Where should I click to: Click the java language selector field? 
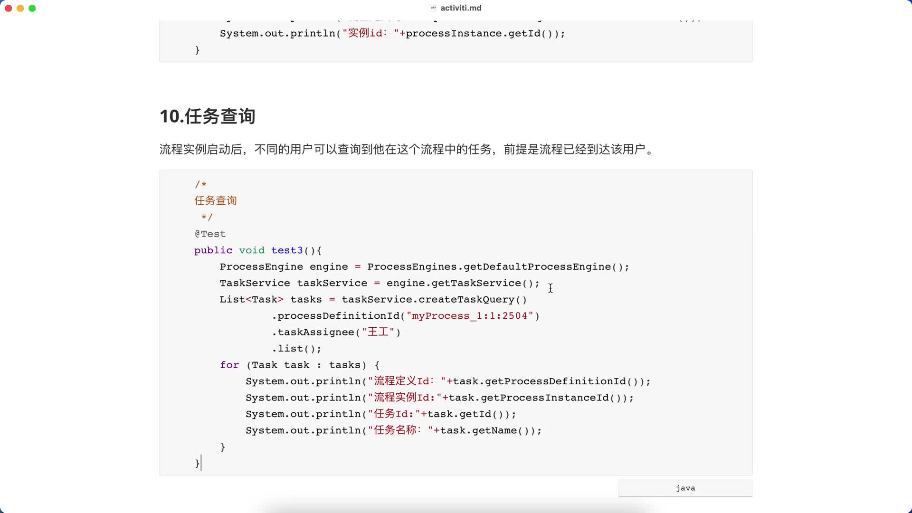coord(685,488)
